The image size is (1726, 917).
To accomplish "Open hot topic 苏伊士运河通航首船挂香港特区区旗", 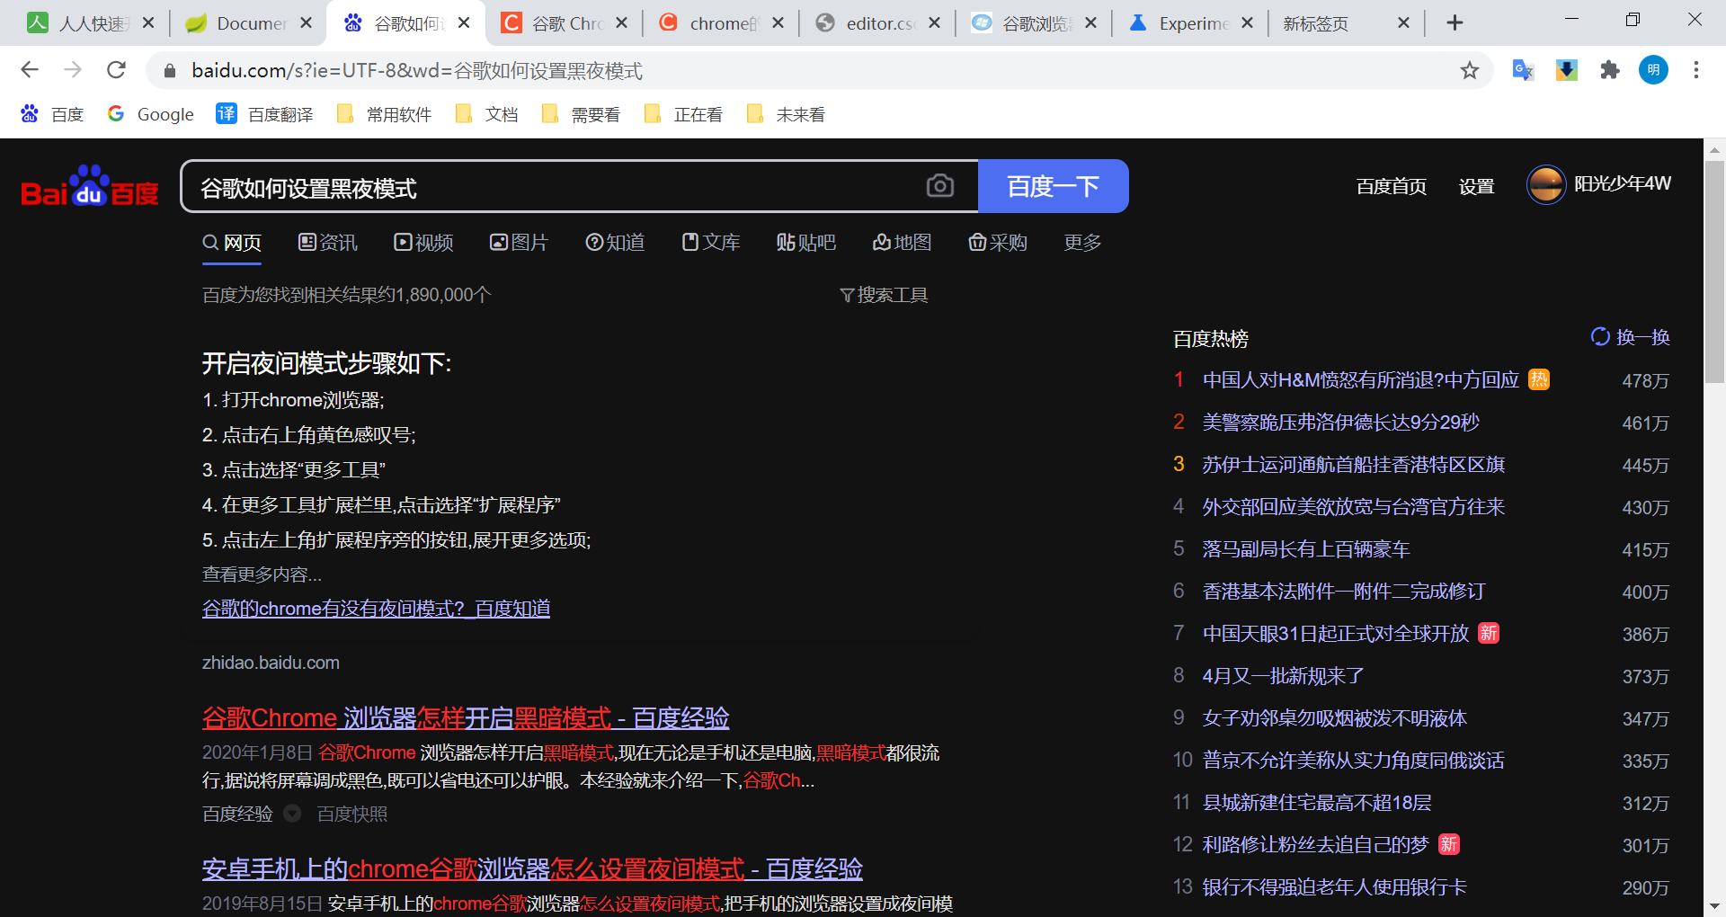I will (x=1353, y=465).
